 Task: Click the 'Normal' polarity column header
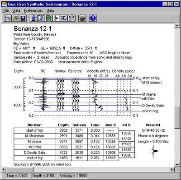click(x=60, y=71)
